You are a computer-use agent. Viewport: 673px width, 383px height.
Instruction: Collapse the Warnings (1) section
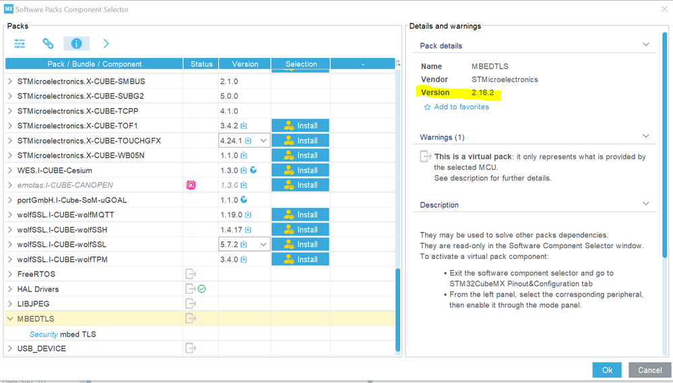click(646, 136)
